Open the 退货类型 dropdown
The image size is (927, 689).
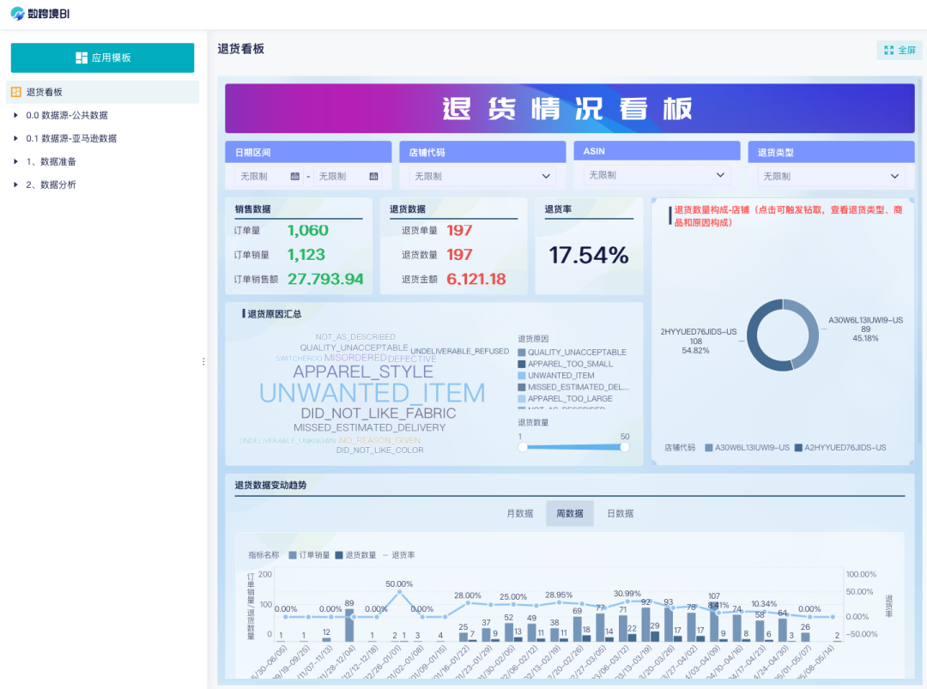(x=831, y=176)
